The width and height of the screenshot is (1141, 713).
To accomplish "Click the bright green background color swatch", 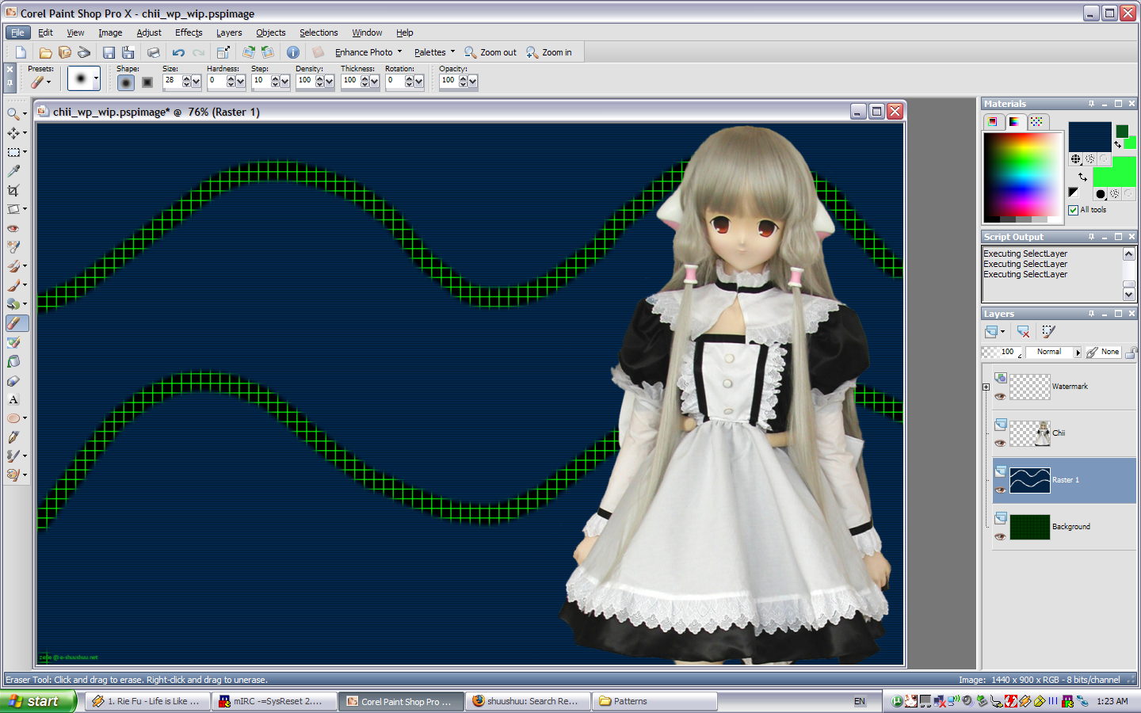I will coord(1113,172).
